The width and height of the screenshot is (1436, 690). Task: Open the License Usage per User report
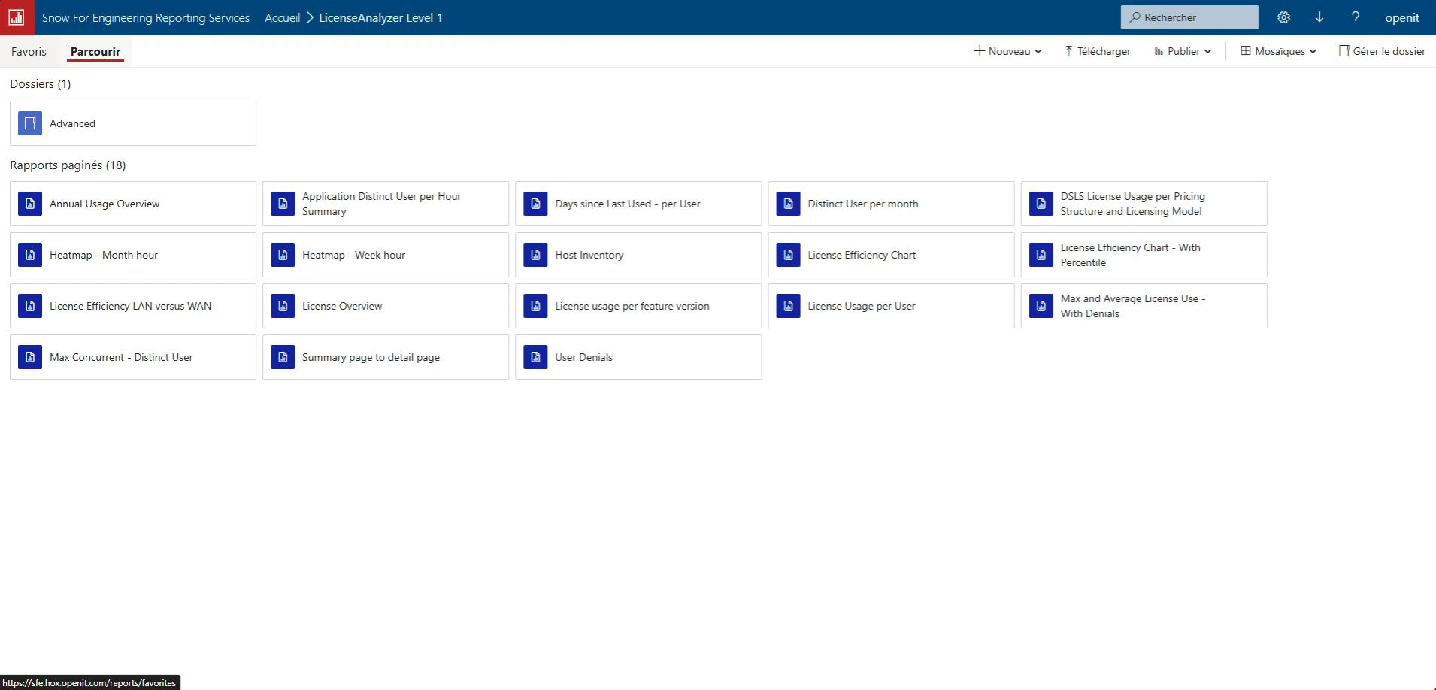tap(862, 306)
